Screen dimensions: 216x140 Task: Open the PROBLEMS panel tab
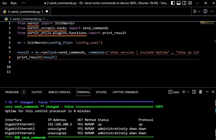click(x=12, y=92)
